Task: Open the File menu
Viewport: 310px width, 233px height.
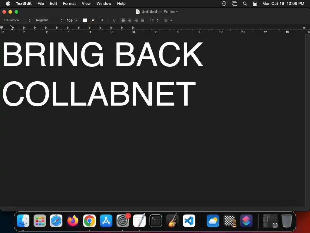Action: tap(41, 4)
